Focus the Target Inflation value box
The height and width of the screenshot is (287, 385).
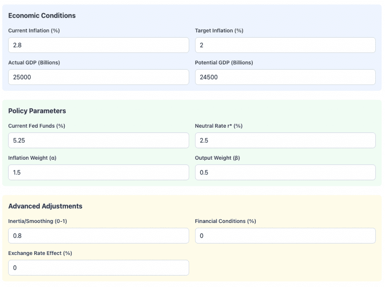(x=285, y=45)
